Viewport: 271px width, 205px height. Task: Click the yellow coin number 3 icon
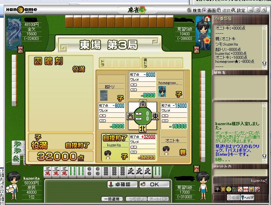click(229, 189)
